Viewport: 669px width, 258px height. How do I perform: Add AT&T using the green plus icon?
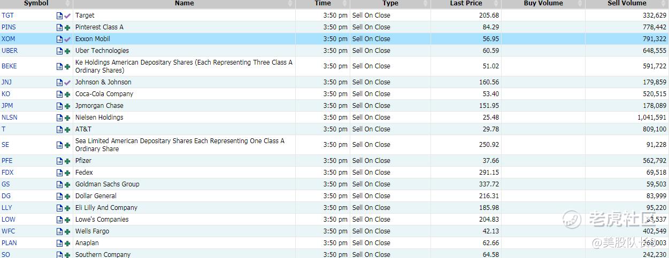pyautogui.click(x=67, y=129)
